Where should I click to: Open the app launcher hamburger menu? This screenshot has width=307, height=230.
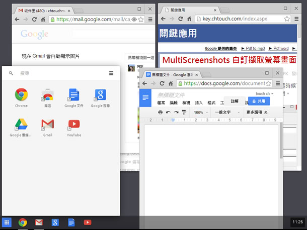(111, 73)
